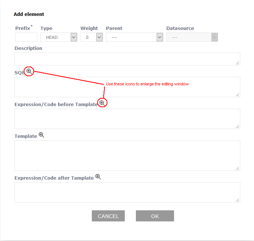This screenshot has height=241, width=254.
Task: Click the resize grip of the bottom code box
Action: tap(237, 200)
